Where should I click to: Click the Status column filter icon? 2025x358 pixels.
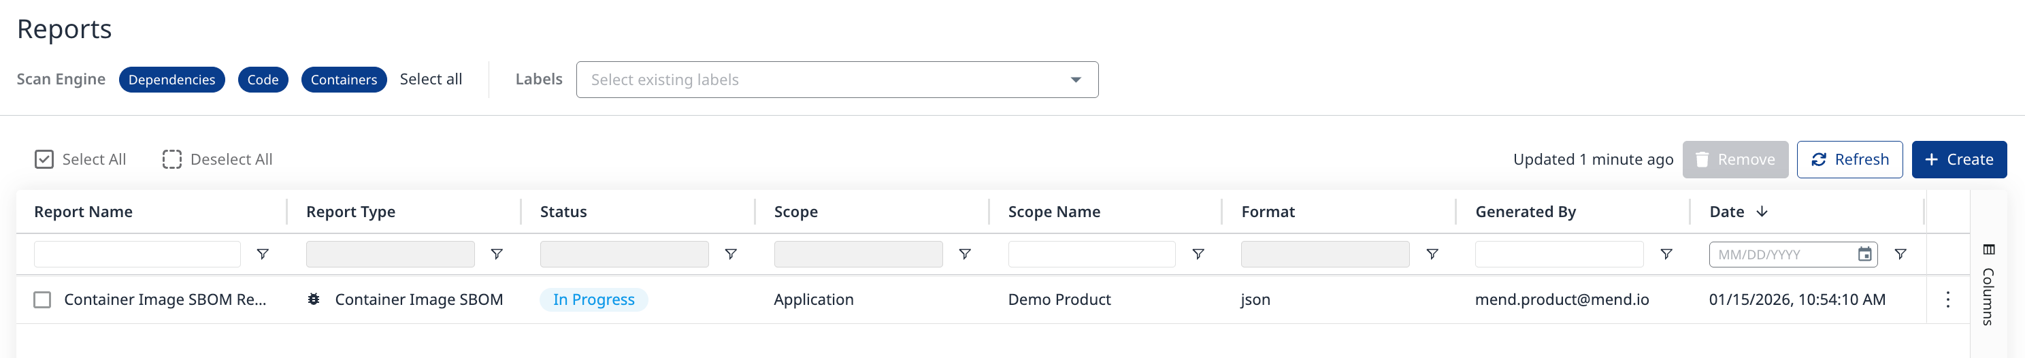(730, 254)
